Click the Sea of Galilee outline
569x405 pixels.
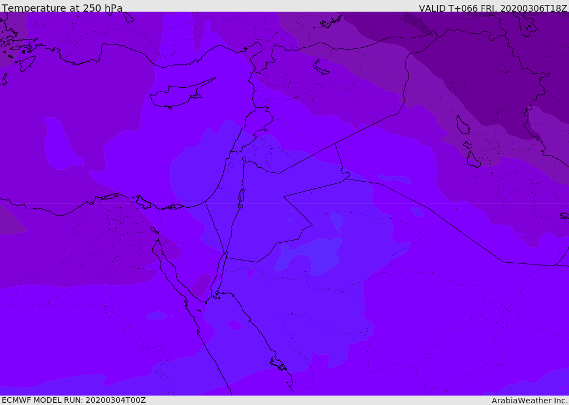click(x=244, y=159)
